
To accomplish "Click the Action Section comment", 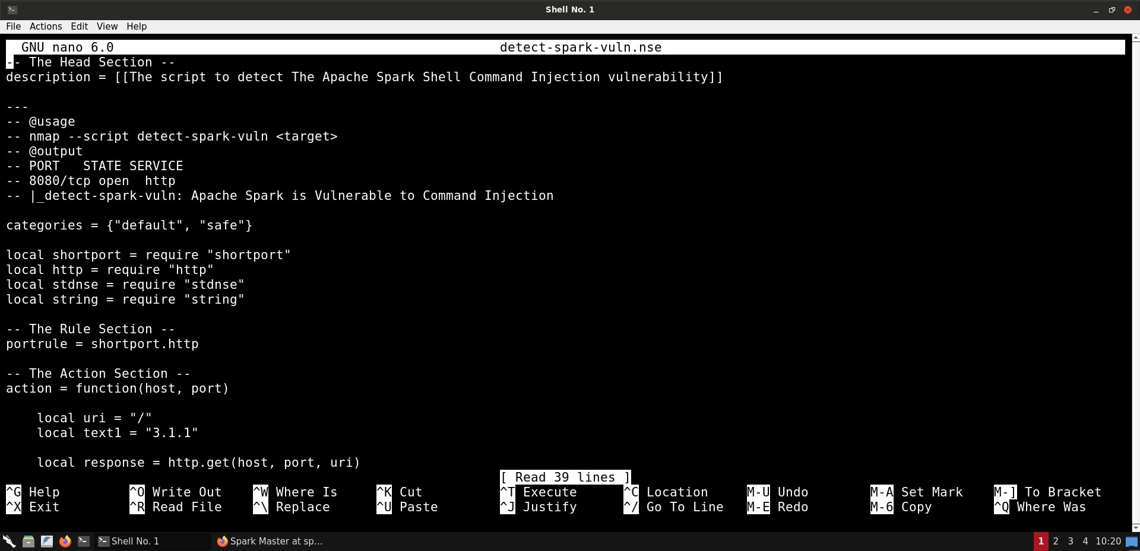I will click(x=98, y=374).
